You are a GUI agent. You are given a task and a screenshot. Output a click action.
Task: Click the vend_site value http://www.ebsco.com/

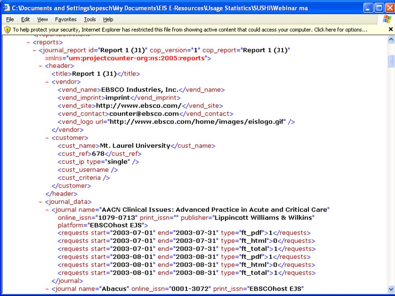tap(139, 106)
